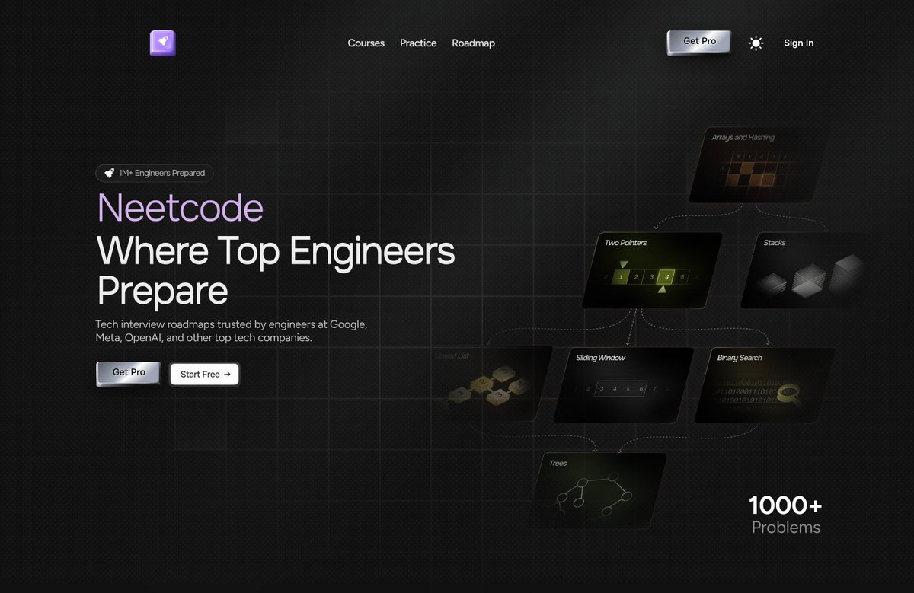Go to the Practice page

click(x=418, y=43)
